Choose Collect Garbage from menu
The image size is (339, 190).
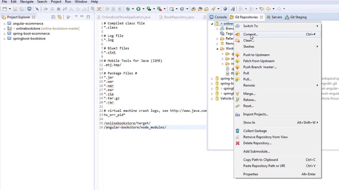(x=277, y=131)
